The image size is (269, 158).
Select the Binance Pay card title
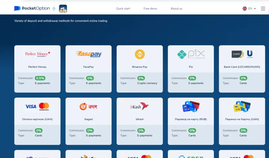[140, 67]
